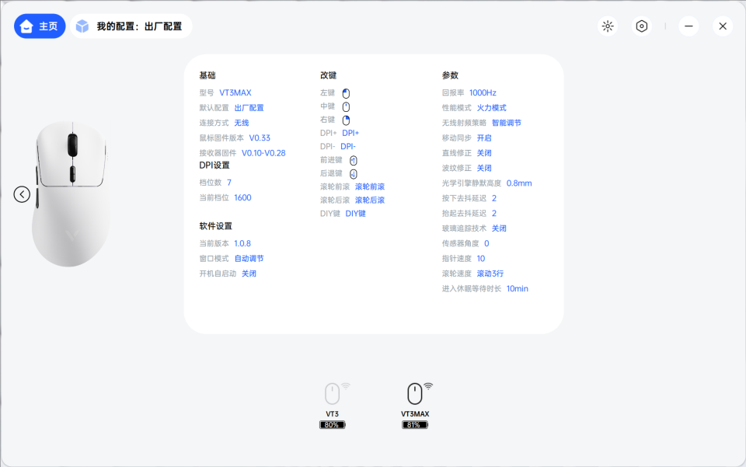Enable the 玻璃追踪技术 setting
The height and width of the screenshot is (467, 746).
pos(498,228)
